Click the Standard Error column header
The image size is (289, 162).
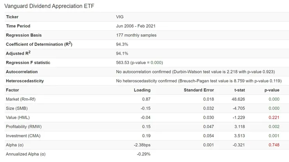(199, 90)
